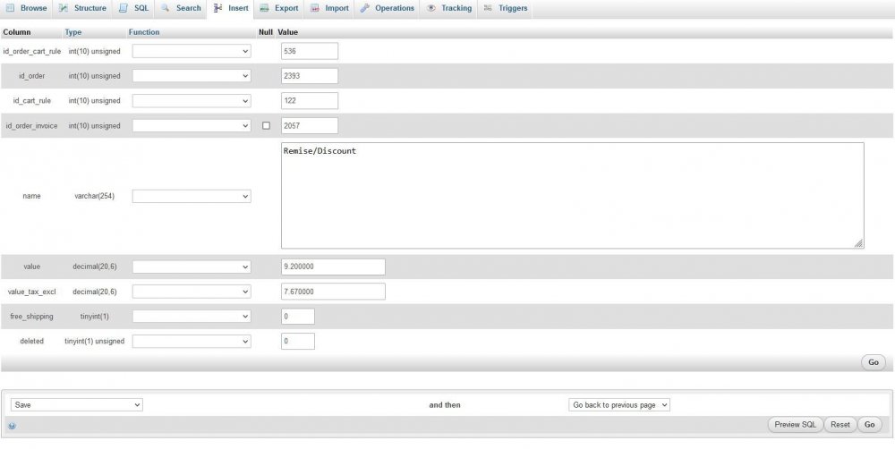Screen dimensions: 895x449
Task: Click the deleted value field
Action: coord(298,341)
